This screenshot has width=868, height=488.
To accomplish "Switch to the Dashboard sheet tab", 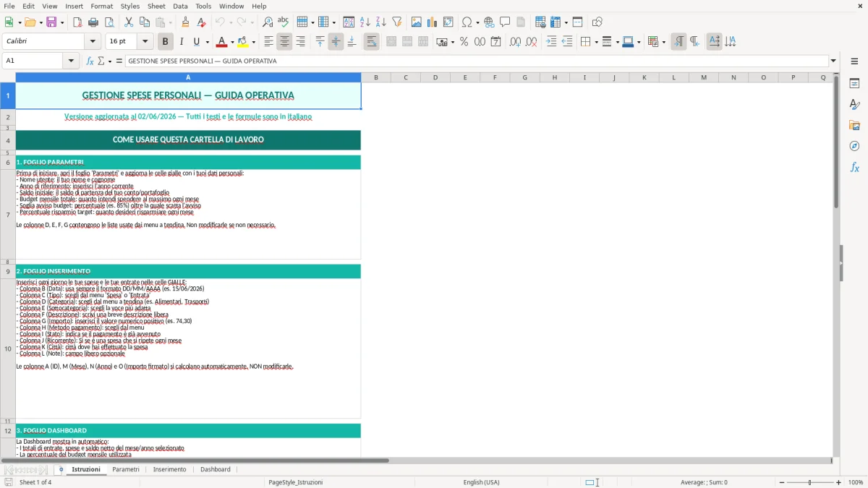I will (x=216, y=469).
